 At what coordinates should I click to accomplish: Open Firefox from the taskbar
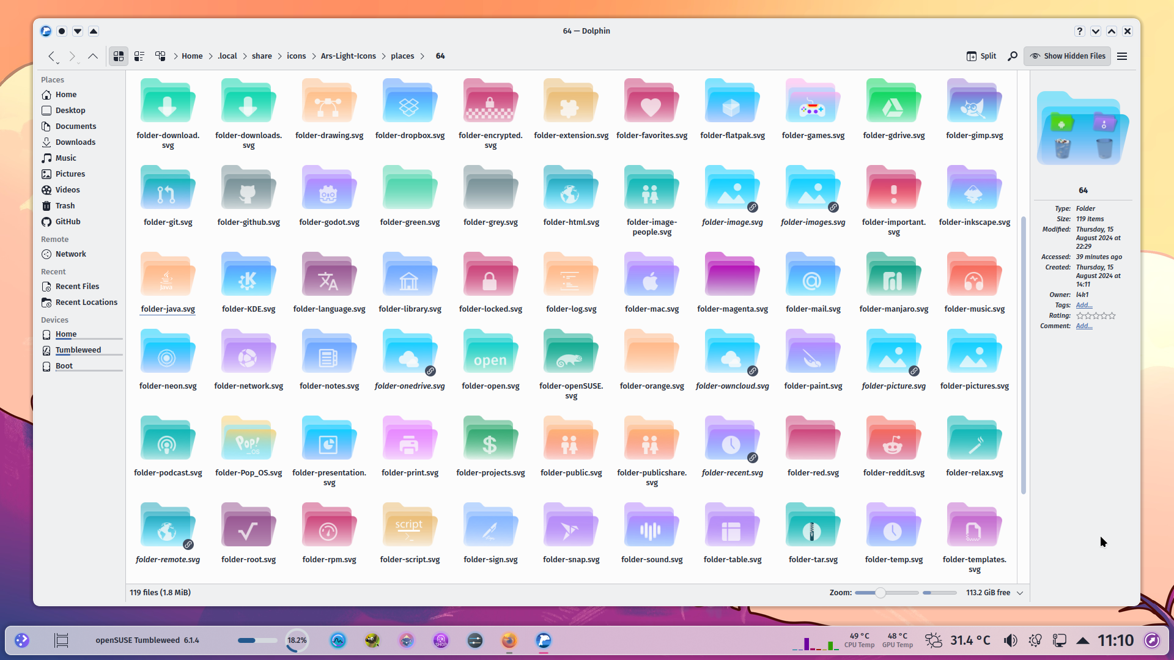pyautogui.click(x=509, y=640)
